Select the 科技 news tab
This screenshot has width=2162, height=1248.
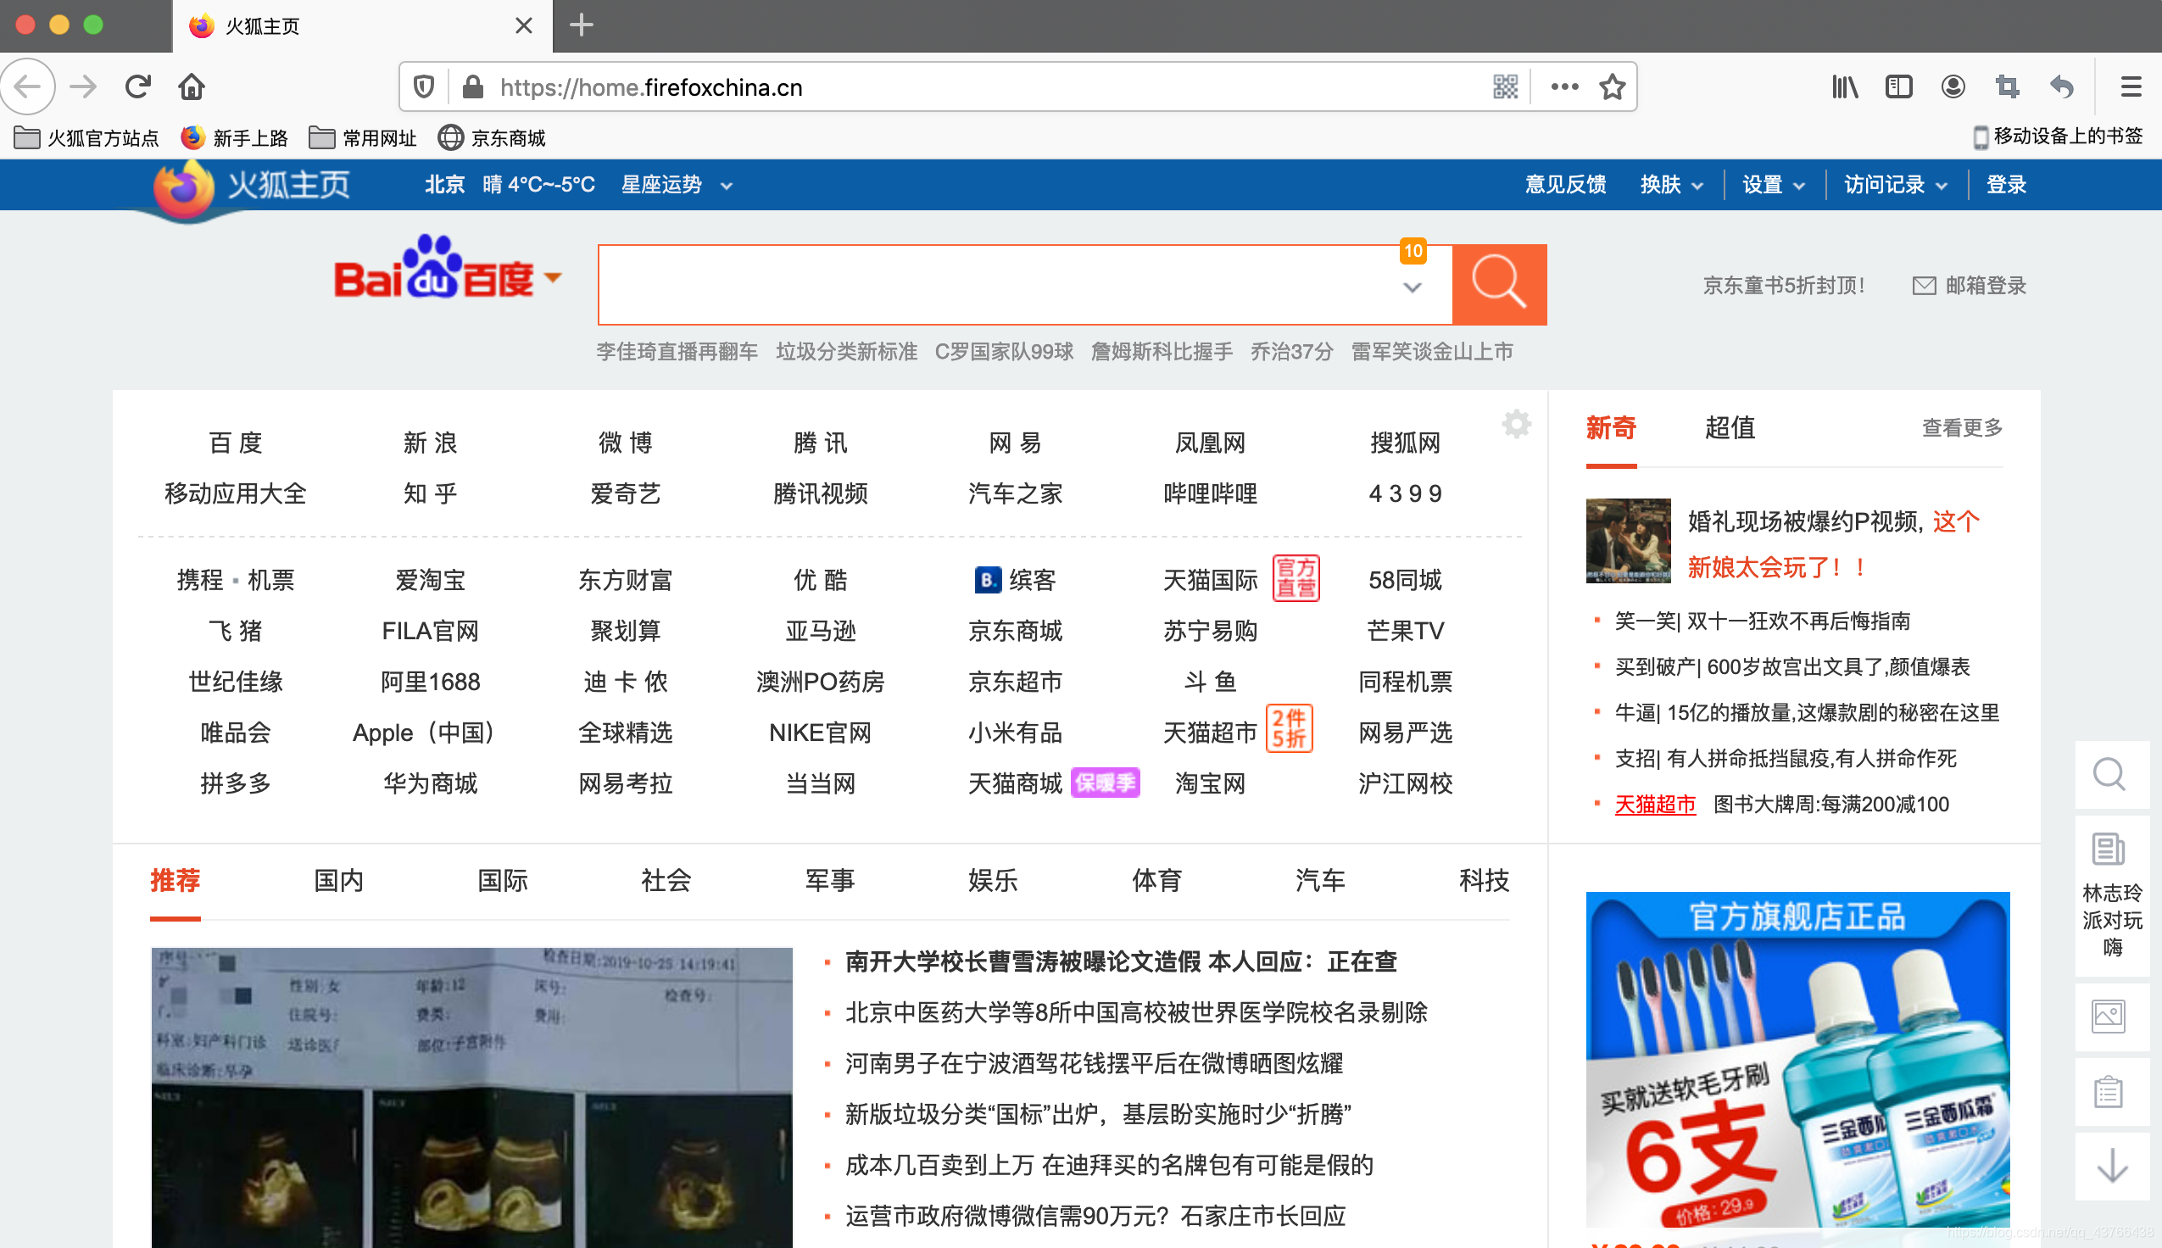click(x=1484, y=880)
